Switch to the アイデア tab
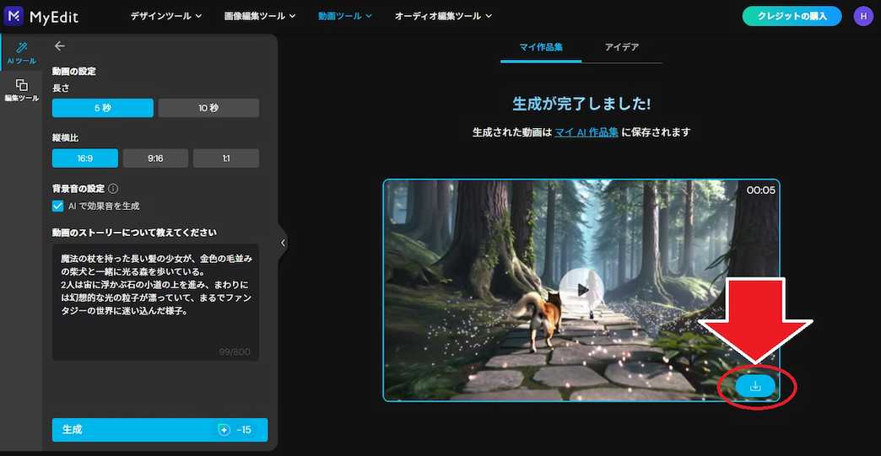Image resolution: width=881 pixels, height=456 pixels. [x=621, y=47]
